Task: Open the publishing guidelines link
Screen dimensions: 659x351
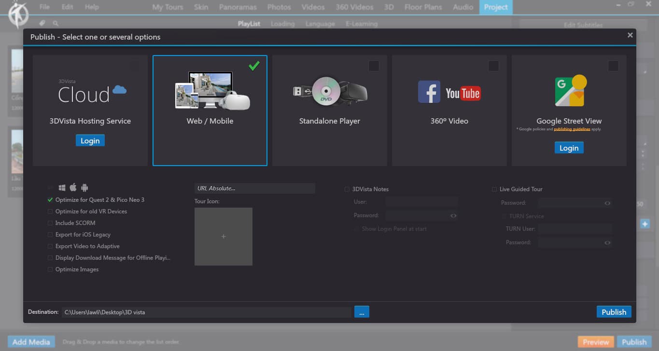Action: [x=572, y=129]
